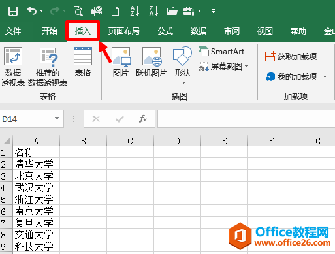Insert 联机图片 online picture
Screen dimensions: 335x254
pos(152,62)
